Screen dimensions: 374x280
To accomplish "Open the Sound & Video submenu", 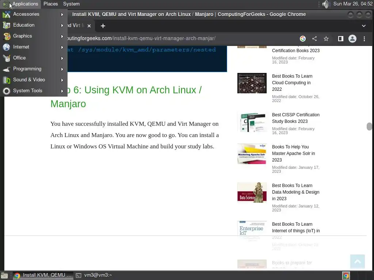I will 34,80.
